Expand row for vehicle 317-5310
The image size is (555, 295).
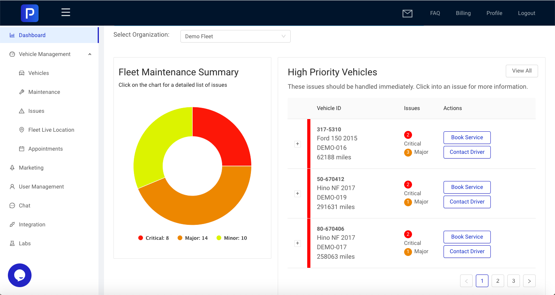coord(298,144)
